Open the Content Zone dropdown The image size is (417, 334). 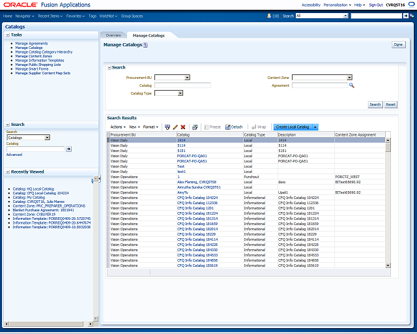click(x=349, y=78)
